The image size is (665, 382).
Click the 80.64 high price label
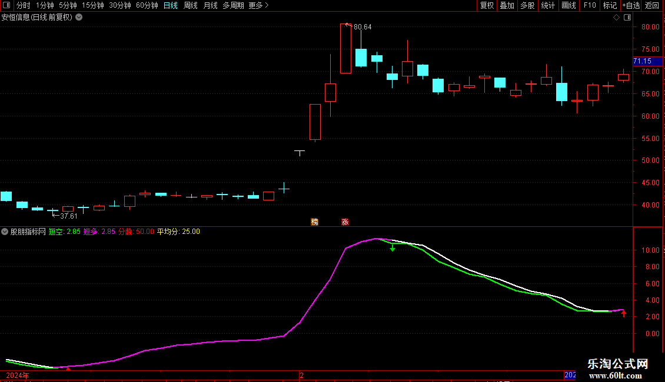click(362, 27)
